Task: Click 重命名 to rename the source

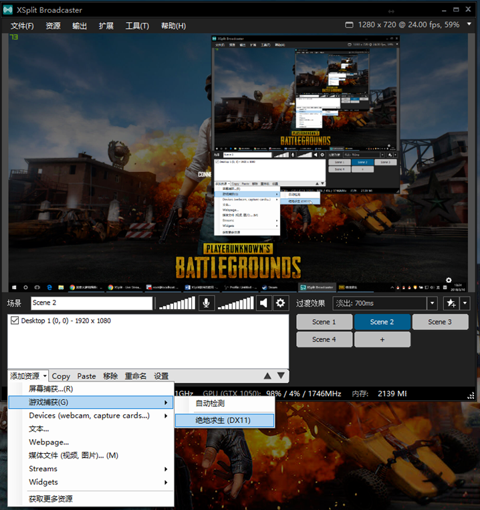Action: point(136,376)
